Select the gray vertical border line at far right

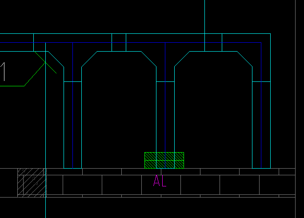[x=296, y=109]
